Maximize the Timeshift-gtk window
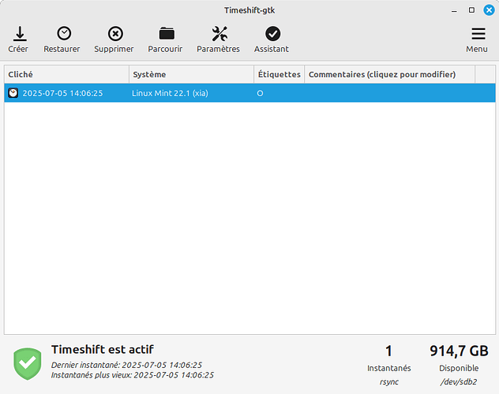This screenshot has height=394, width=499. [x=471, y=10]
